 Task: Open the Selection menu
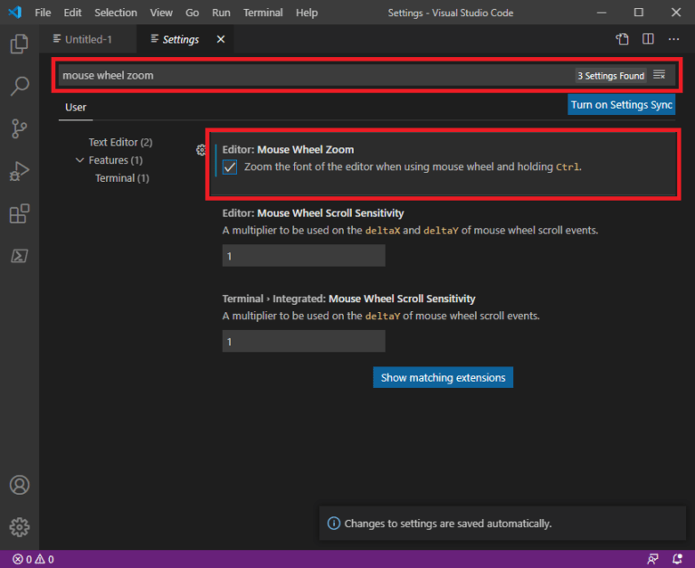[116, 13]
